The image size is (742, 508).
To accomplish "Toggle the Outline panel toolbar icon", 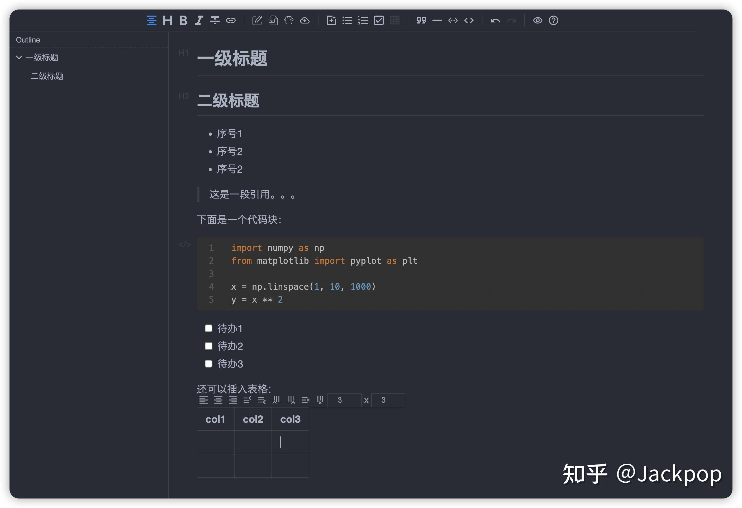I will coord(152,20).
